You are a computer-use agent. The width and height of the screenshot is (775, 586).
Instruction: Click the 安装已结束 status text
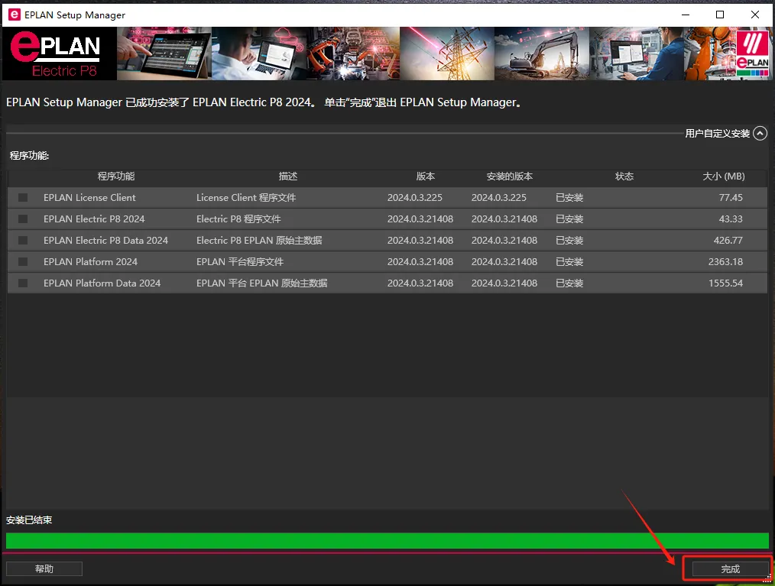(x=29, y=520)
